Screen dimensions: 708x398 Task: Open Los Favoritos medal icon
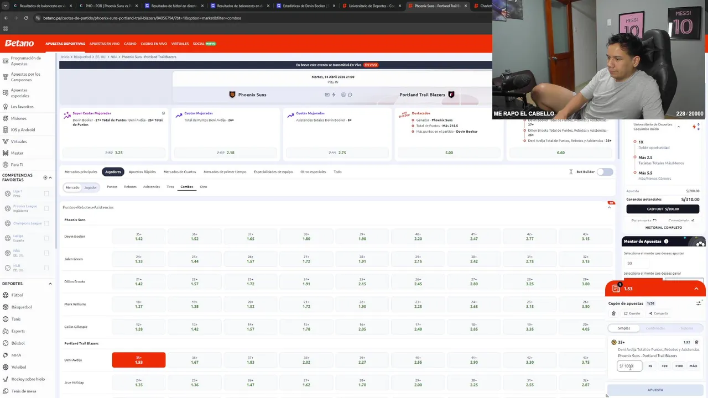(x=5, y=106)
